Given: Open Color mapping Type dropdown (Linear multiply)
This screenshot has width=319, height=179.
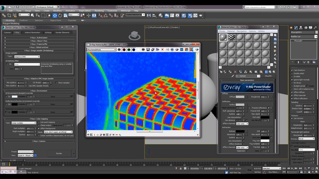Looking at the screenshot, I should (23, 123).
